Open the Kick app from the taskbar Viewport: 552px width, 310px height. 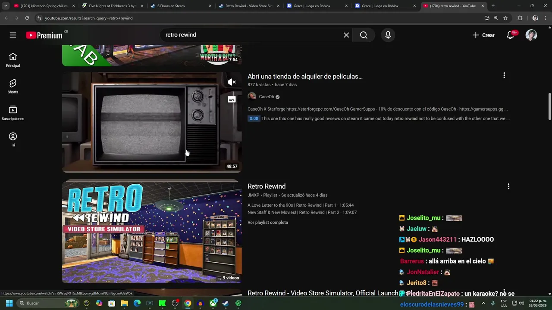coord(162,303)
